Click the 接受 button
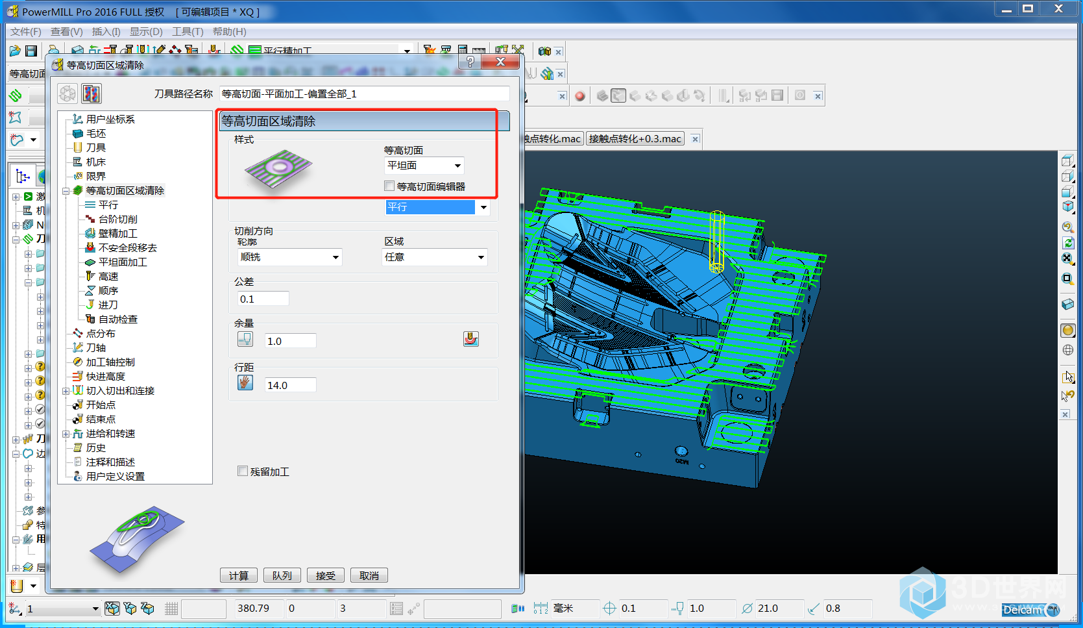Screen dimensions: 1083x628 pyautogui.click(x=326, y=575)
